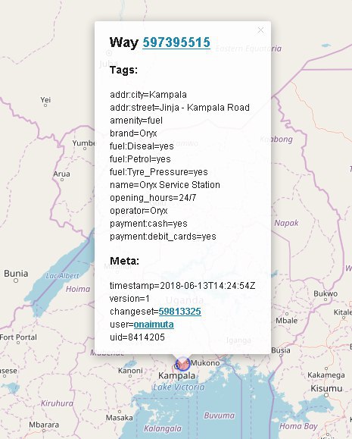
Task: Select the addr:street=Jinja - Kampala Road tag
Action: [179, 108]
